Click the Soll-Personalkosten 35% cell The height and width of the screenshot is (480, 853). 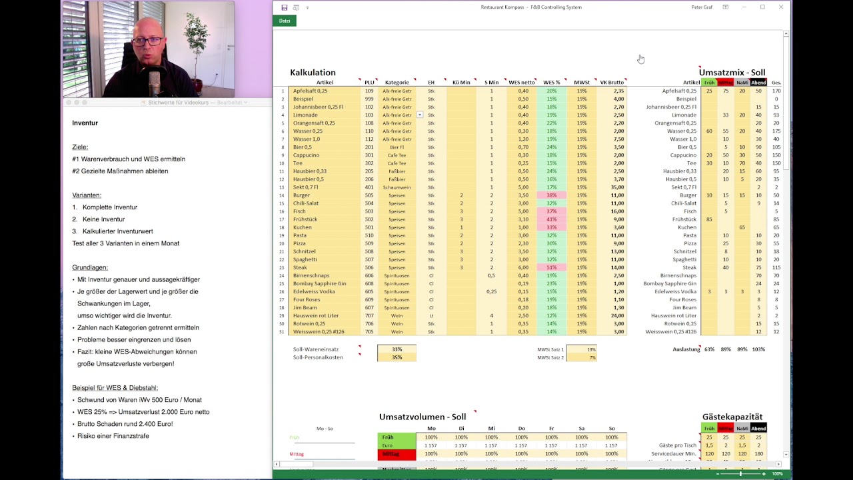pyautogui.click(x=397, y=357)
